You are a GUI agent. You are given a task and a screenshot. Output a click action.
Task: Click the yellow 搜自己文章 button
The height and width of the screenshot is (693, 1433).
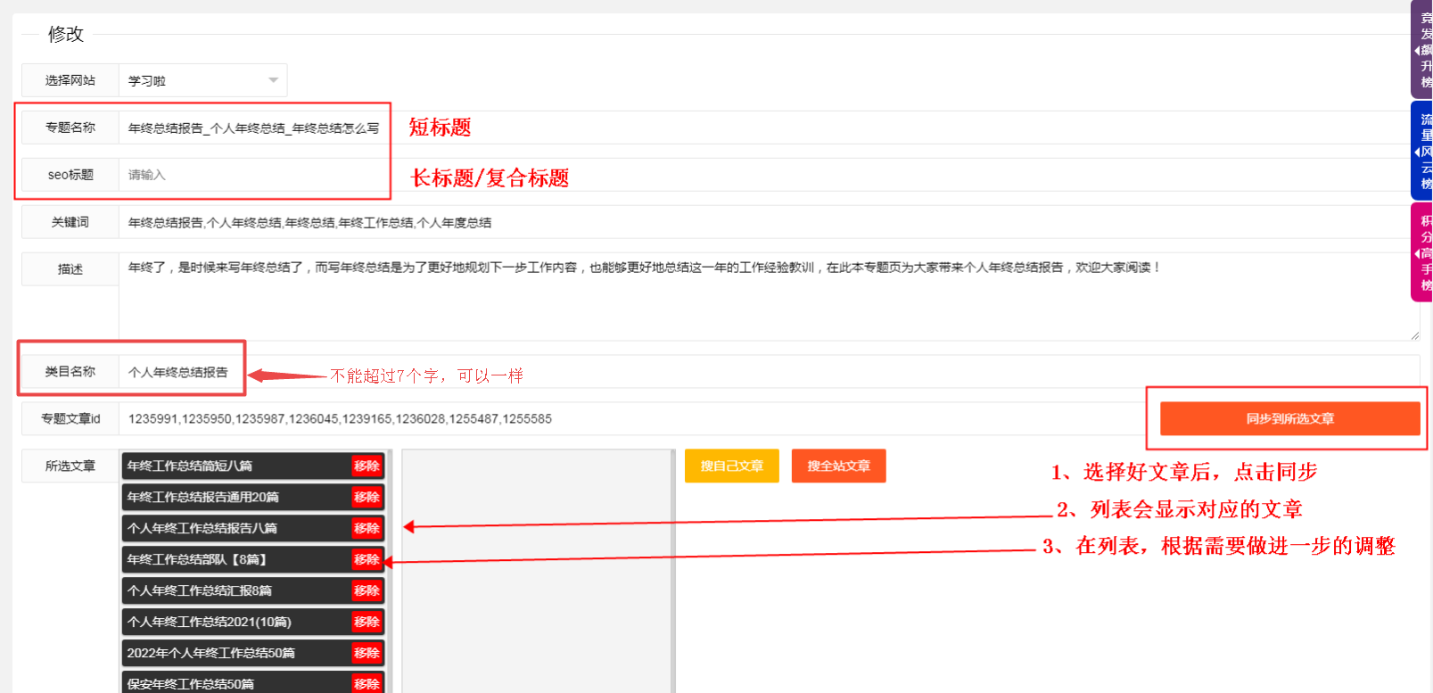pos(731,466)
